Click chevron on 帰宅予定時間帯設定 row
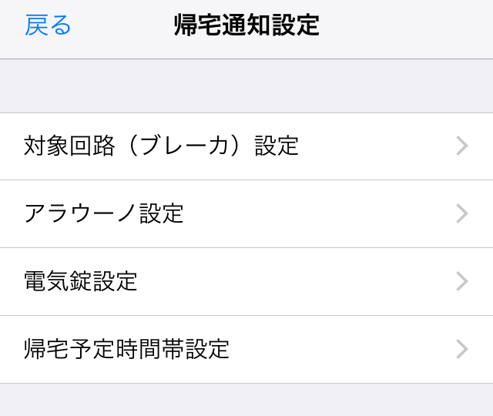This screenshot has width=493, height=416. (x=462, y=349)
